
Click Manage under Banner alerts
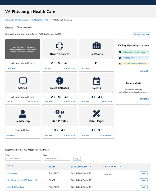click(144, 99)
